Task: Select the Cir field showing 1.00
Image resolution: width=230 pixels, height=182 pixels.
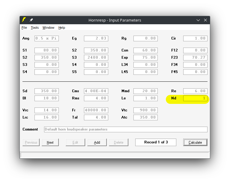Action: [x=195, y=38]
